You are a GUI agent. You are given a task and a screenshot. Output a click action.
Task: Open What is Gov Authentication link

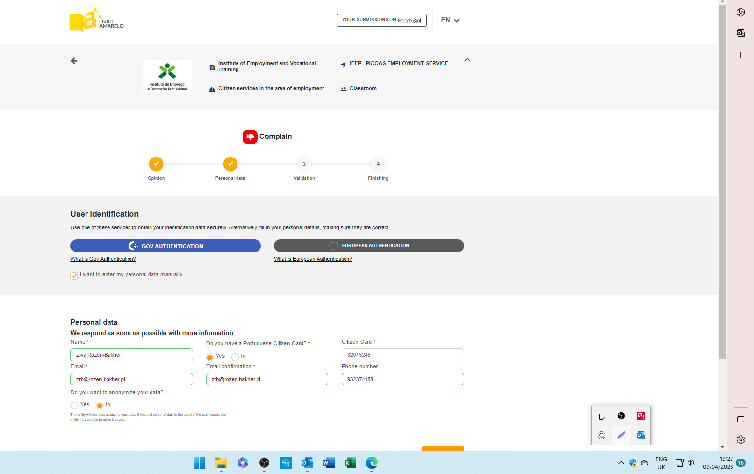103,259
